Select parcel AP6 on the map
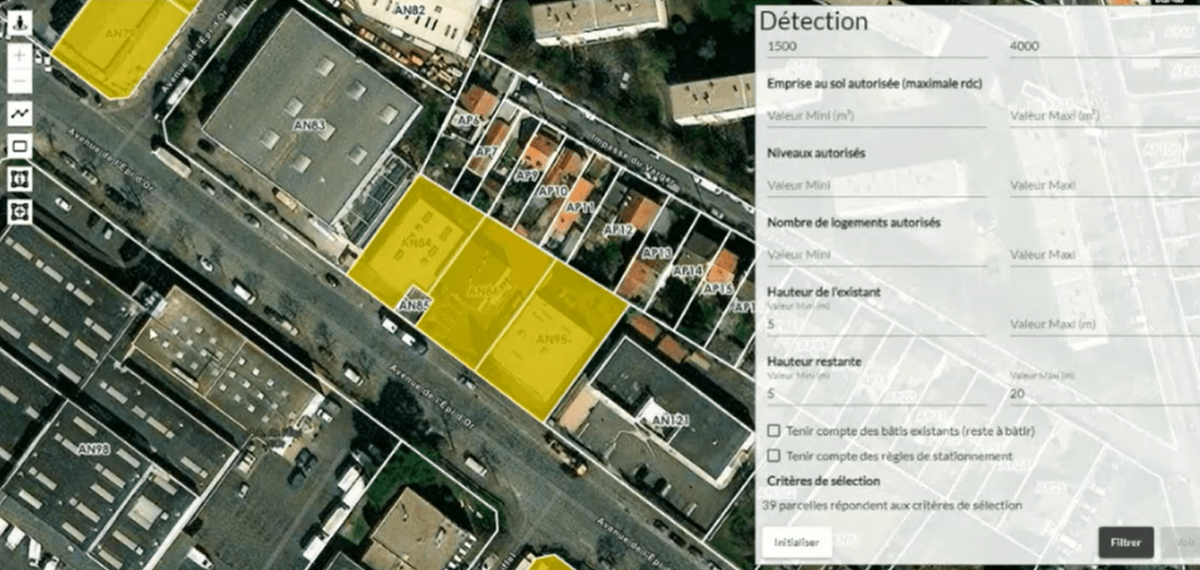 [468, 120]
